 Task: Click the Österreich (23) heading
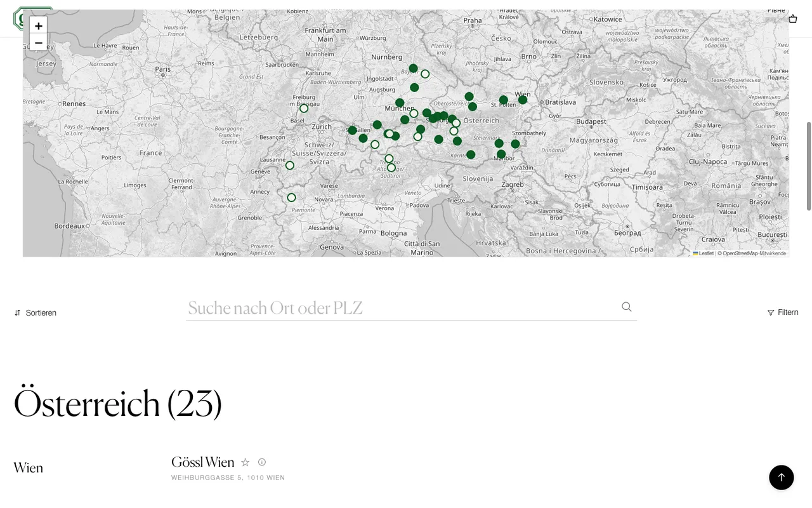pos(118,404)
